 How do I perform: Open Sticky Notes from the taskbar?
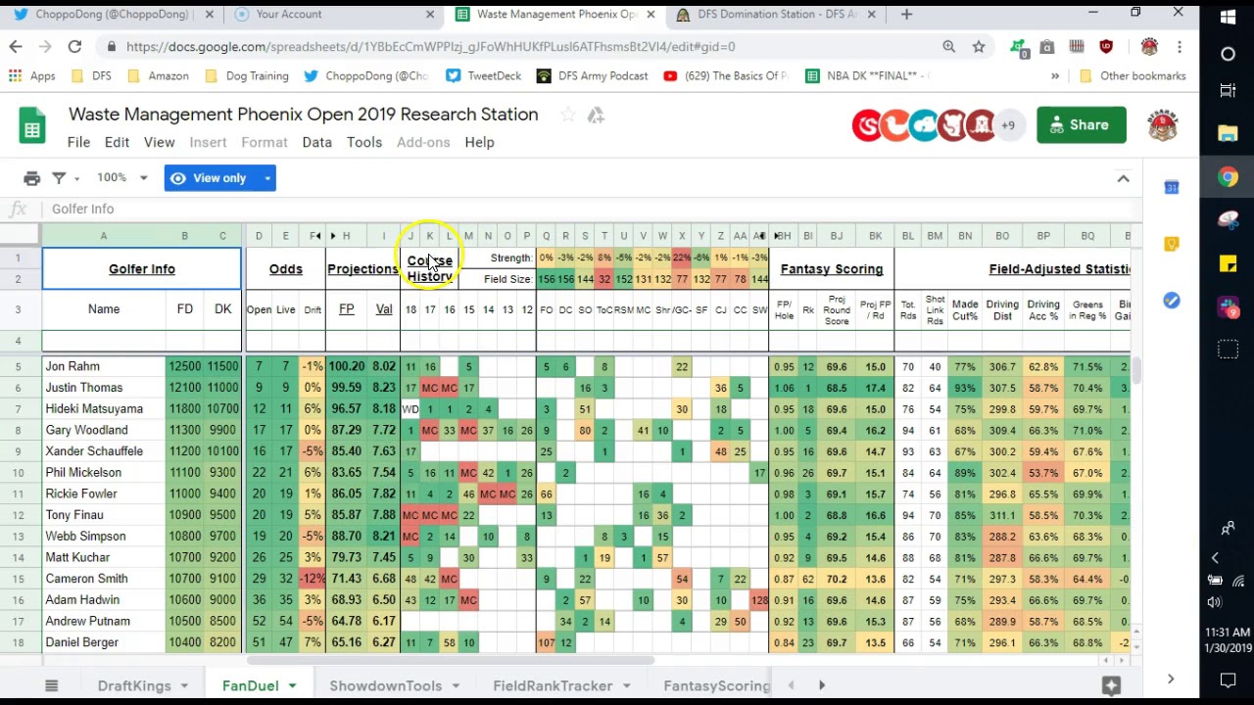[x=1228, y=263]
